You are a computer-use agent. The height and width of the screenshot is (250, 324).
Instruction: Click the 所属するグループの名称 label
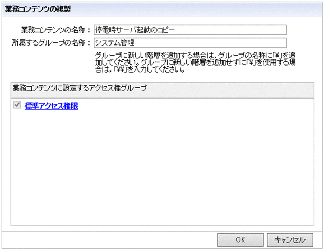point(51,43)
